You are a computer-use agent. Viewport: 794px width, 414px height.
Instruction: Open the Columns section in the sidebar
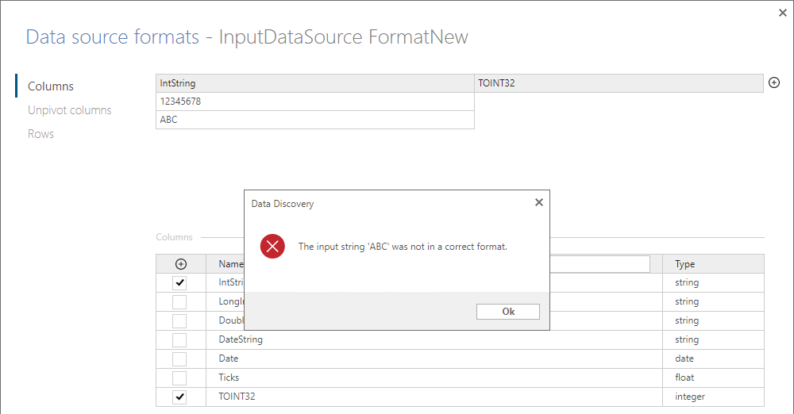51,86
